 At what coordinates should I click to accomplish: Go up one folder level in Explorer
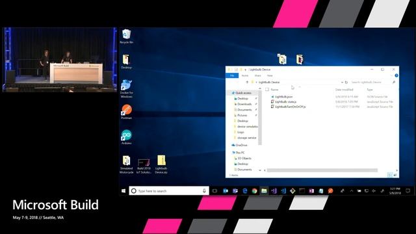tap(247, 83)
